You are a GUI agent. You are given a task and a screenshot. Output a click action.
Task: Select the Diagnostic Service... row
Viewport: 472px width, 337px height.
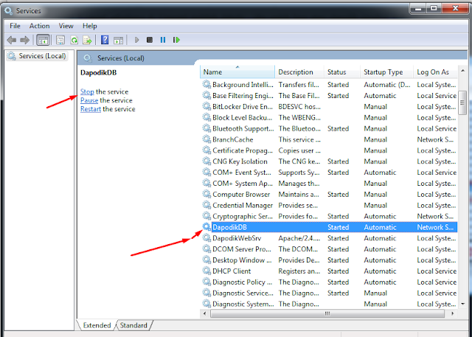(x=329, y=293)
